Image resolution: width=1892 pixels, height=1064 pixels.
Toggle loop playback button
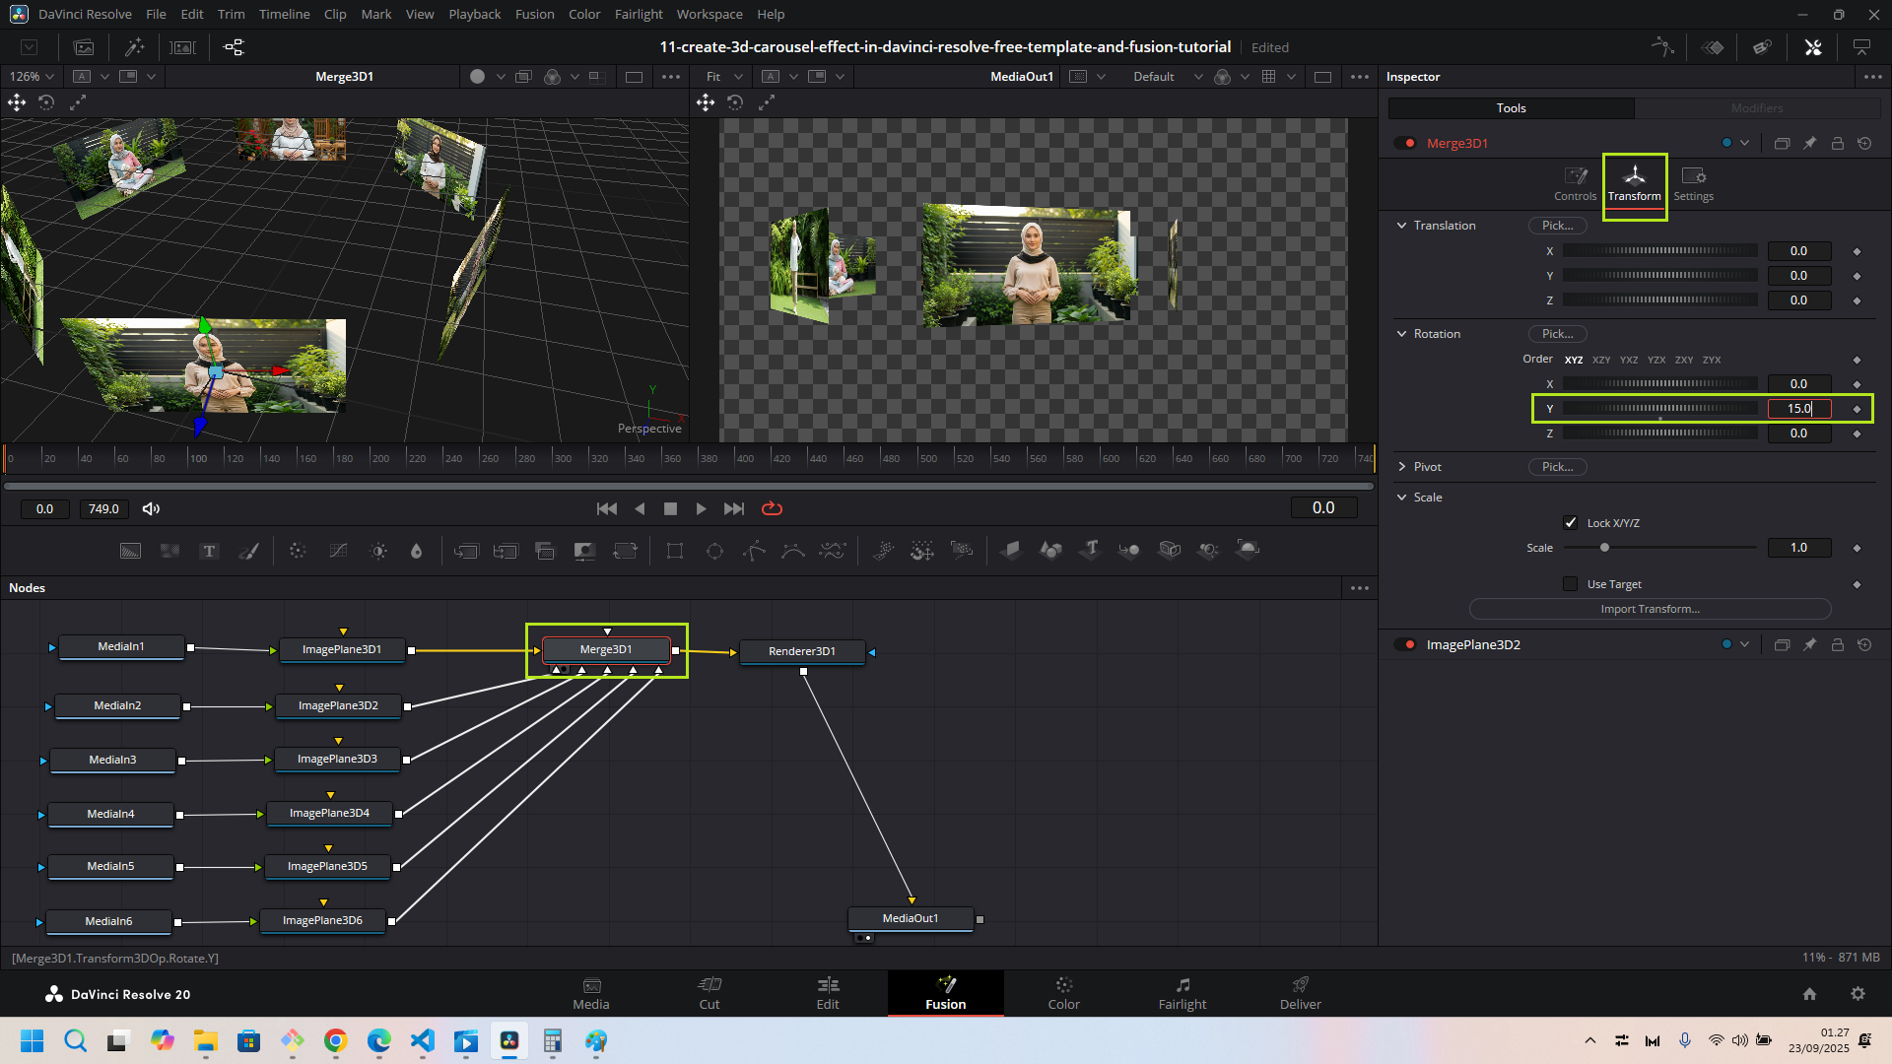(772, 508)
